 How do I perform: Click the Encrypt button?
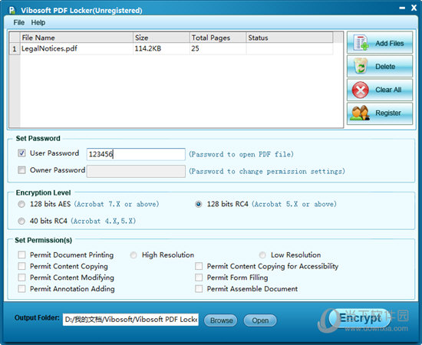(360, 318)
